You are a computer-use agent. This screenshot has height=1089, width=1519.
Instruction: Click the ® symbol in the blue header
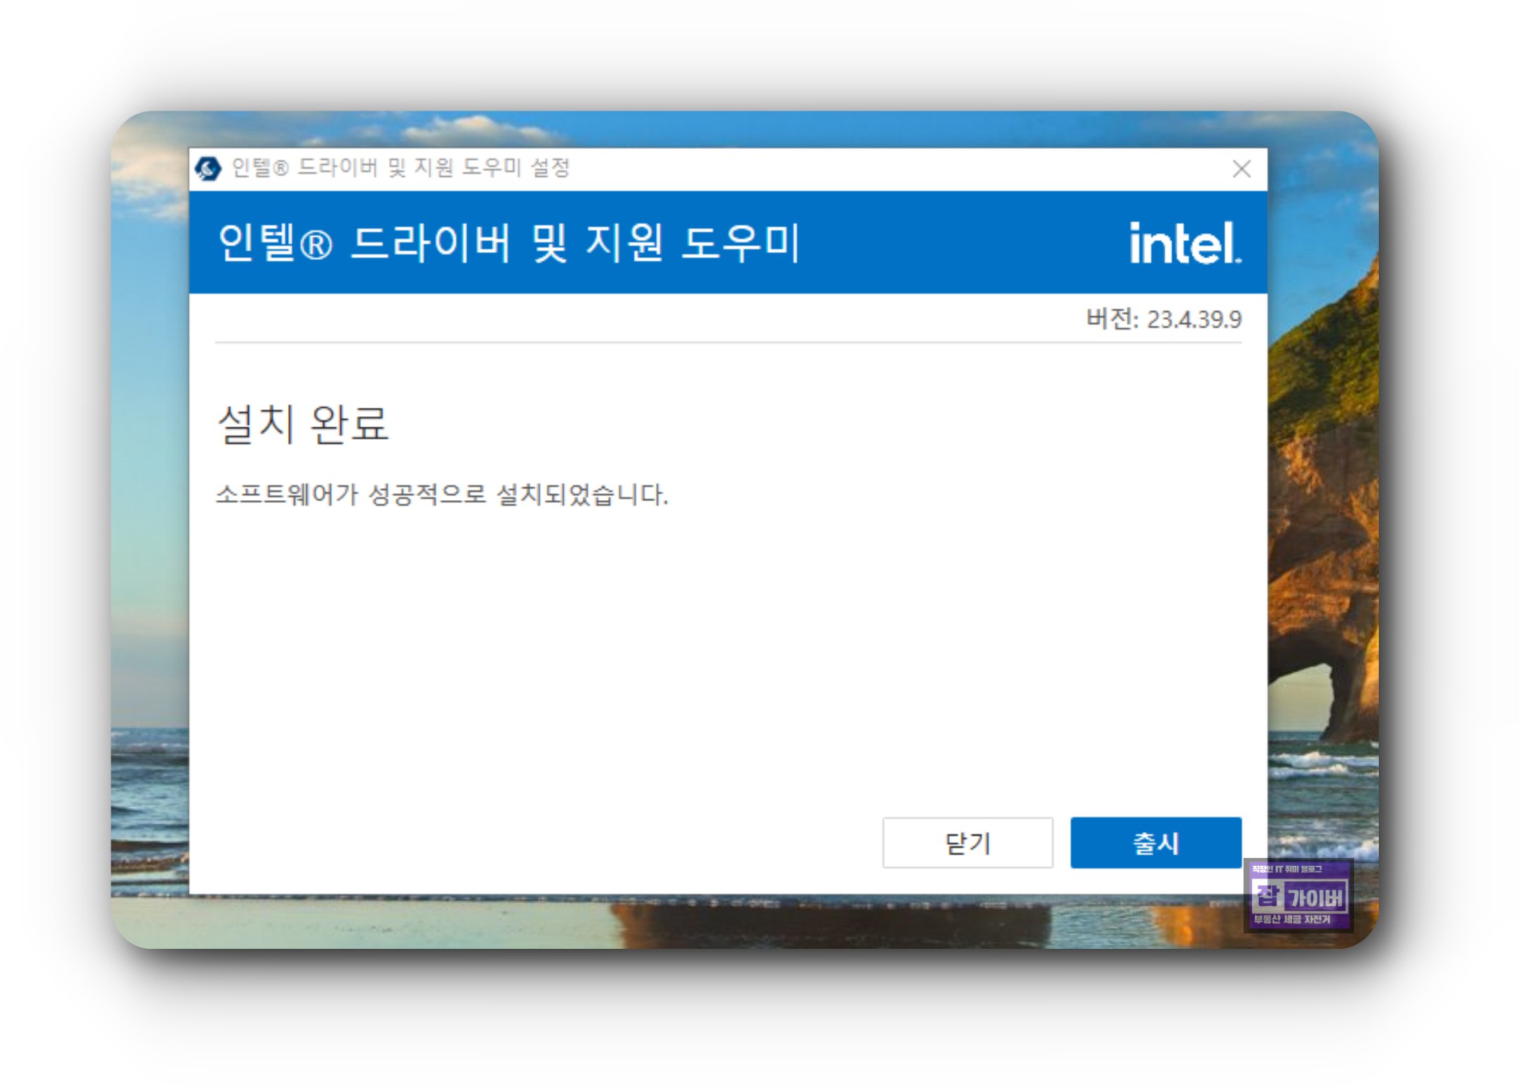pyautogui.click(x=315, y=246)
